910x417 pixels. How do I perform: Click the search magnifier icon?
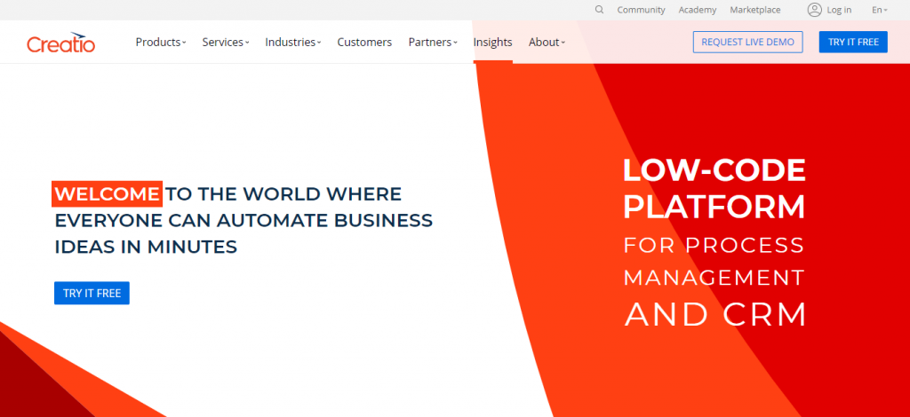pyautogui.click(x=600, y=10)
